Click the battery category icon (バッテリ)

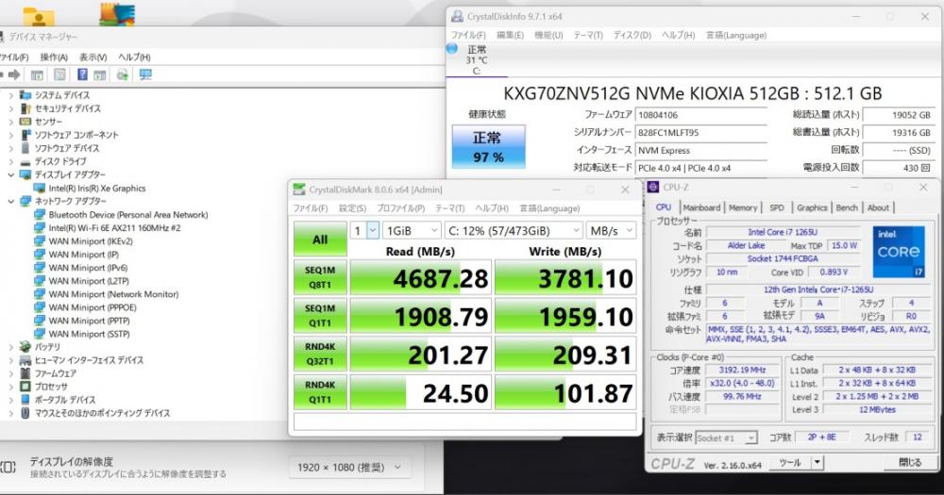pos(25,347)
